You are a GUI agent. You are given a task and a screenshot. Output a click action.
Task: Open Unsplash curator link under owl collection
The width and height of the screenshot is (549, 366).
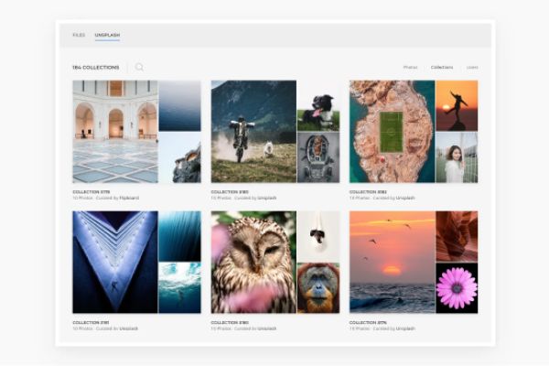click(267, 328)
